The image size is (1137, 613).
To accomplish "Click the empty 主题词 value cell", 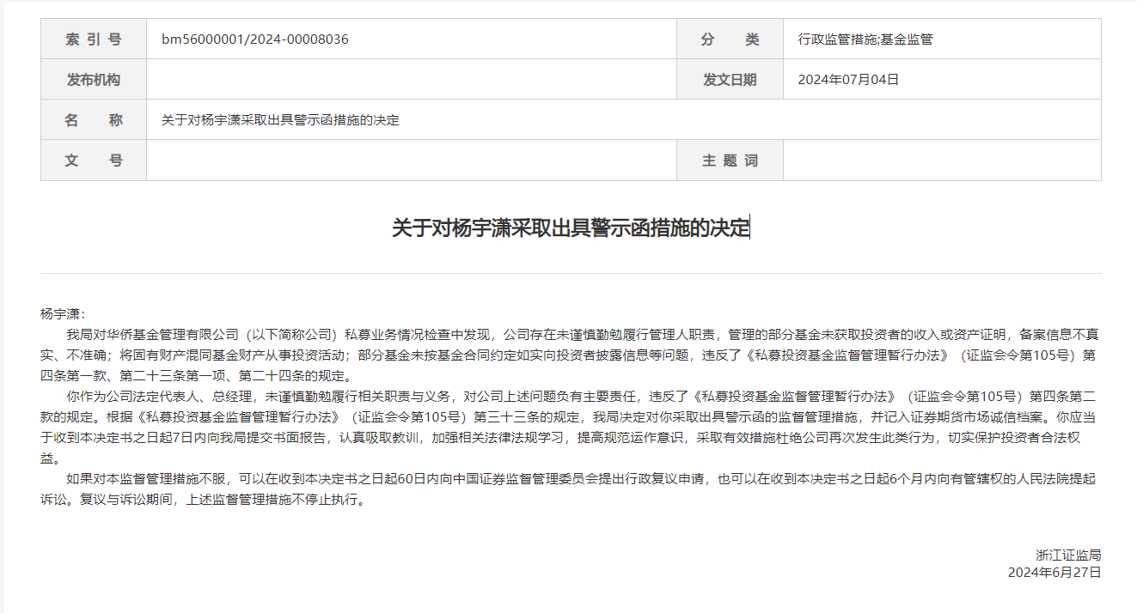I will click(x=941, y=161).
